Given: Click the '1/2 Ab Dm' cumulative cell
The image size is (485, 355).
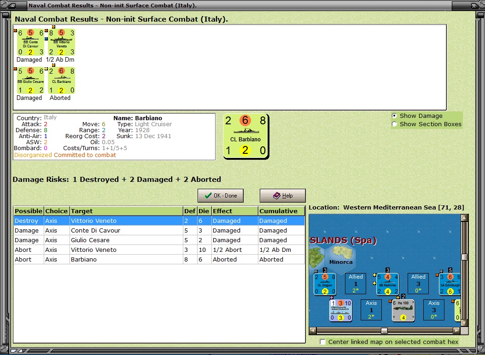Looking at the screenshot, I should pyautogui.click(x=281, y=250).
